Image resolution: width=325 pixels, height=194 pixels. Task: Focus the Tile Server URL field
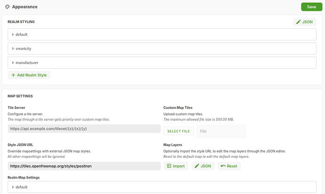84,129
